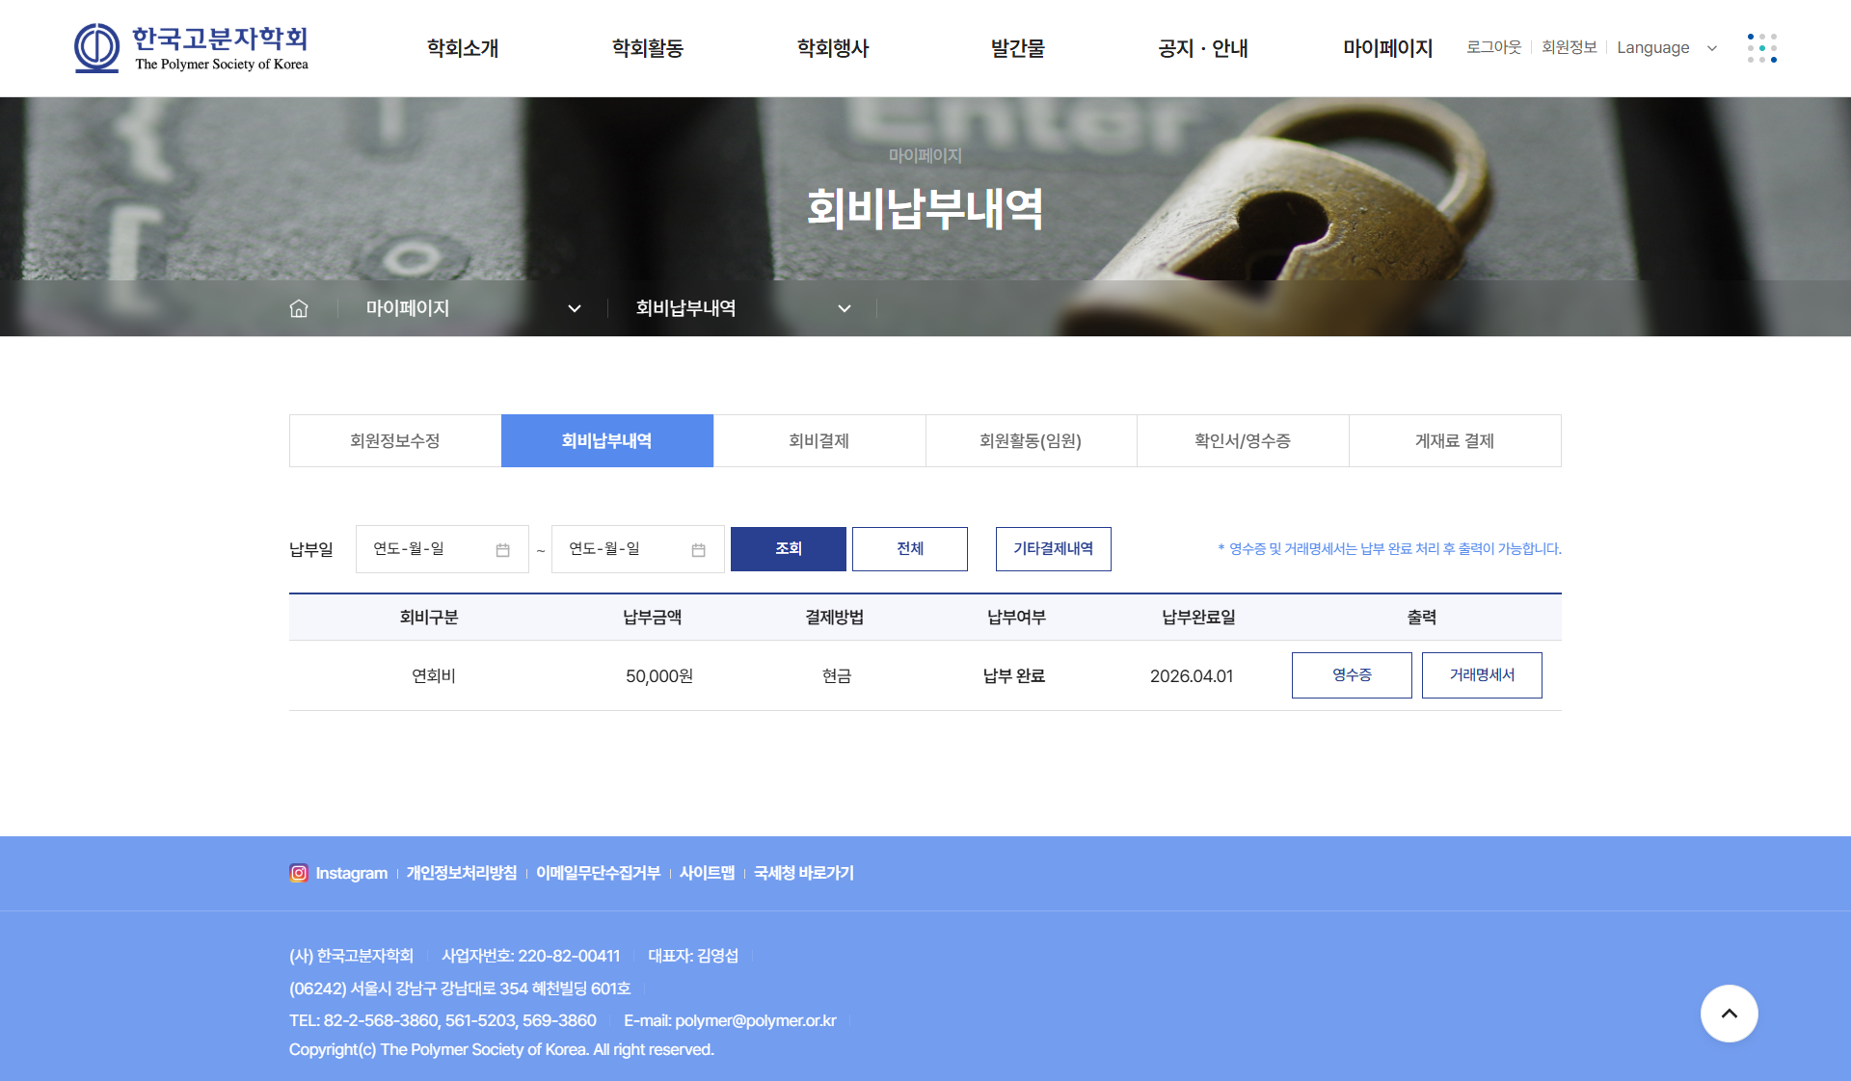Open the dotted grid menu icon
The height and width of the screenshot is (1081, 1851).
(1761, 48)
